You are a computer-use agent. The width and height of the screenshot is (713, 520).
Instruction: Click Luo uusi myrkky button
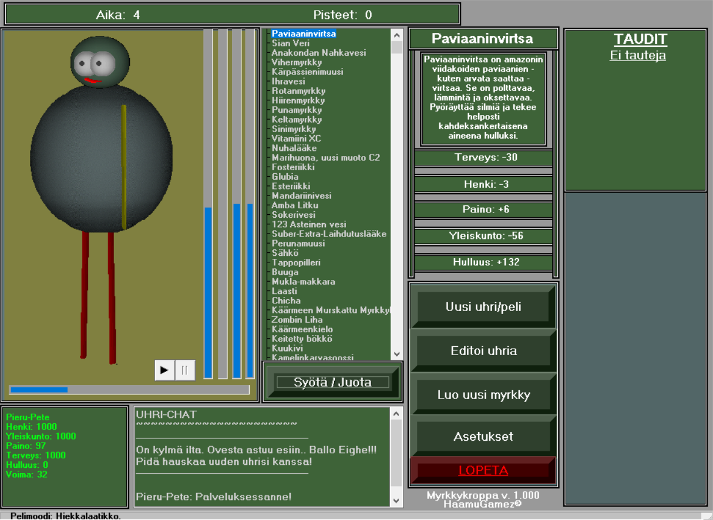[x=483, y=395]
